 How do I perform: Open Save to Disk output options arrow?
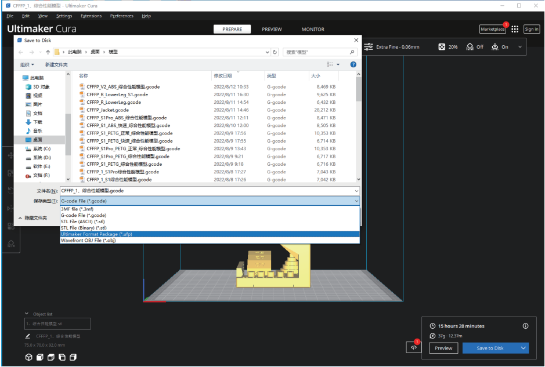[x=524, y=348]
